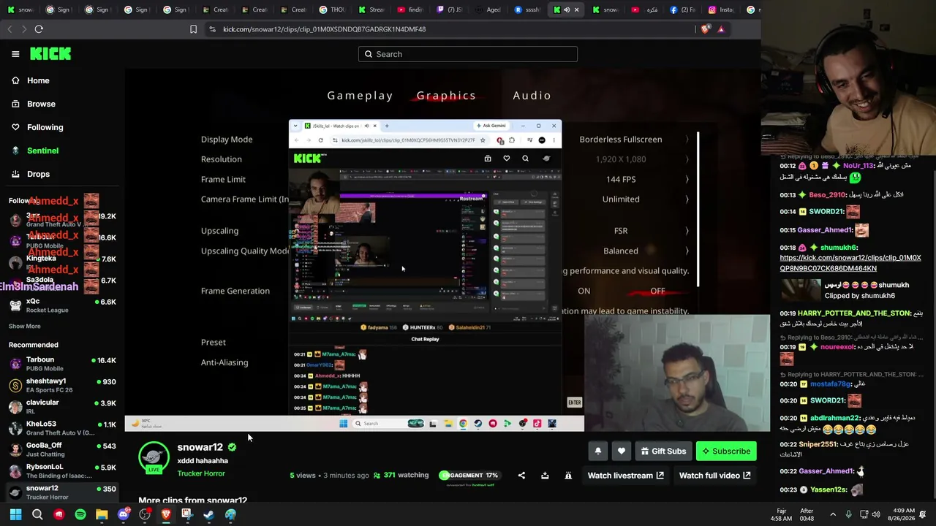The height and width of the screenshot is (526, 936).
Task: Open Spotify from the taskbar
Action: pyautogui.click(x=80, y=514)
